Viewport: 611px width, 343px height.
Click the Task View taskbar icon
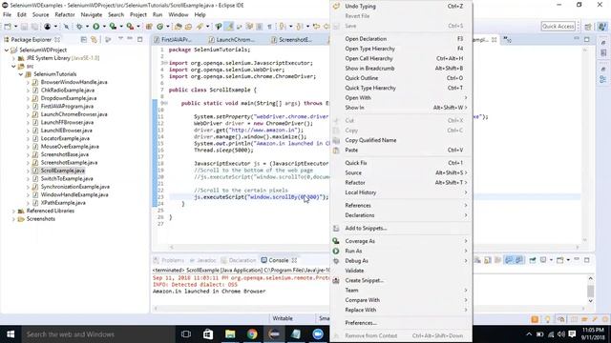(x=186, y=334)
